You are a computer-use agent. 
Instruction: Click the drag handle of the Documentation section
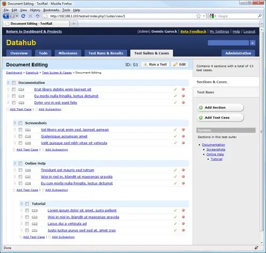pyautogui.click(x=8, y=83)
